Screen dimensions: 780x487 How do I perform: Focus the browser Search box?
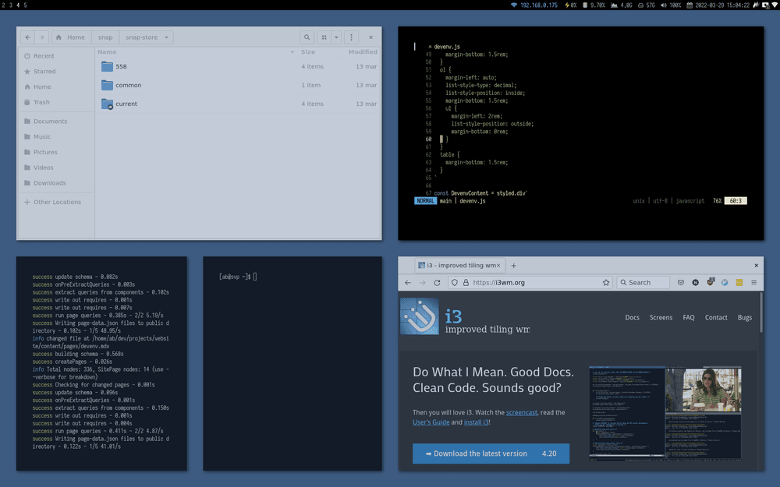pyautogui.click(x=643, y=283)
